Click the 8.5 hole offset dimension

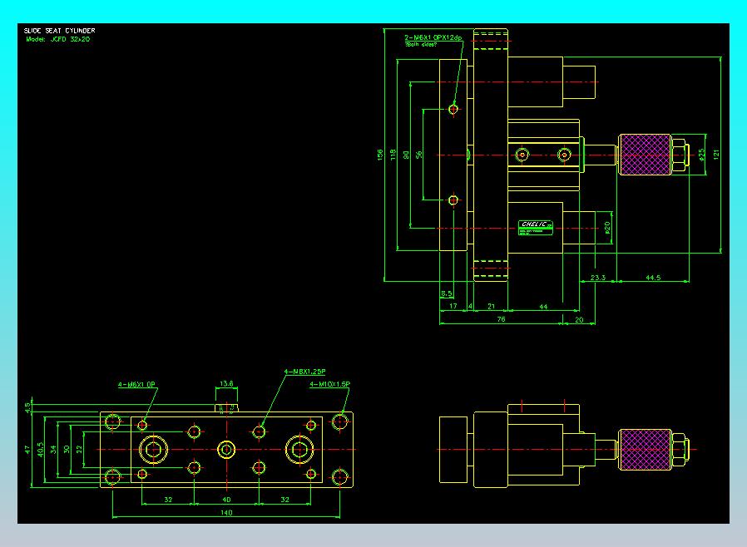(x=447, y=293)
